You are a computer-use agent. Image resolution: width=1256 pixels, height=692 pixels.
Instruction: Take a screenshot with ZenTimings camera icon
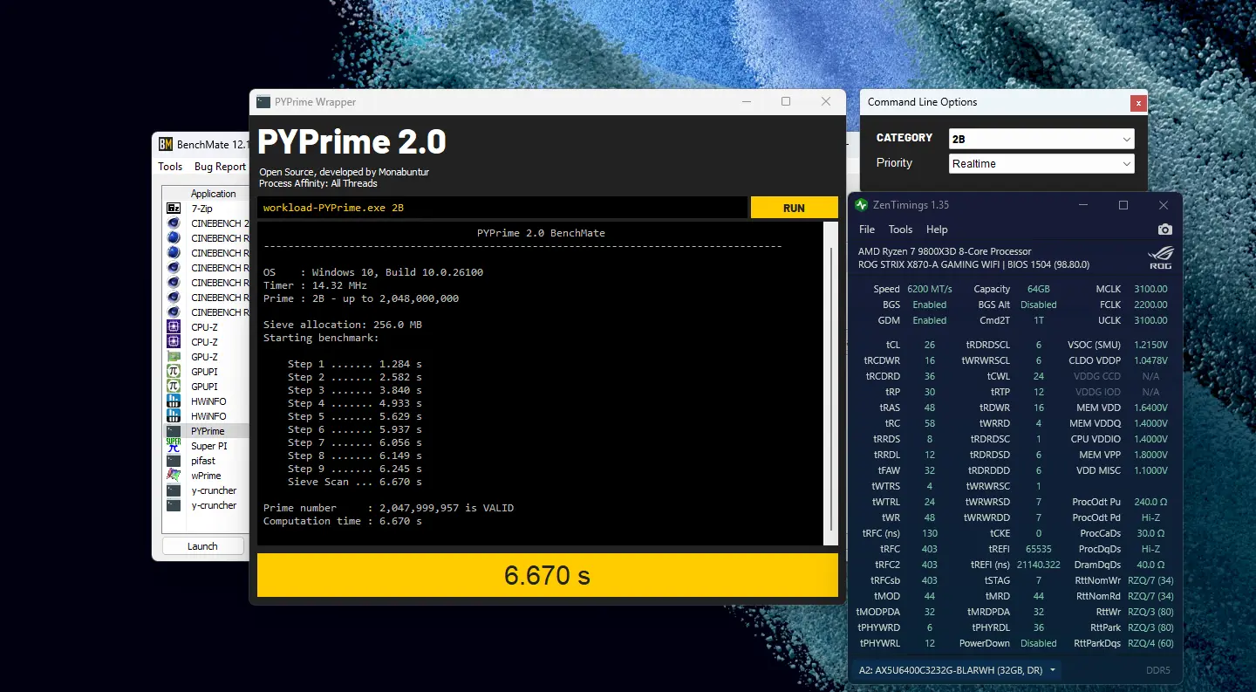click(1164, 230)
